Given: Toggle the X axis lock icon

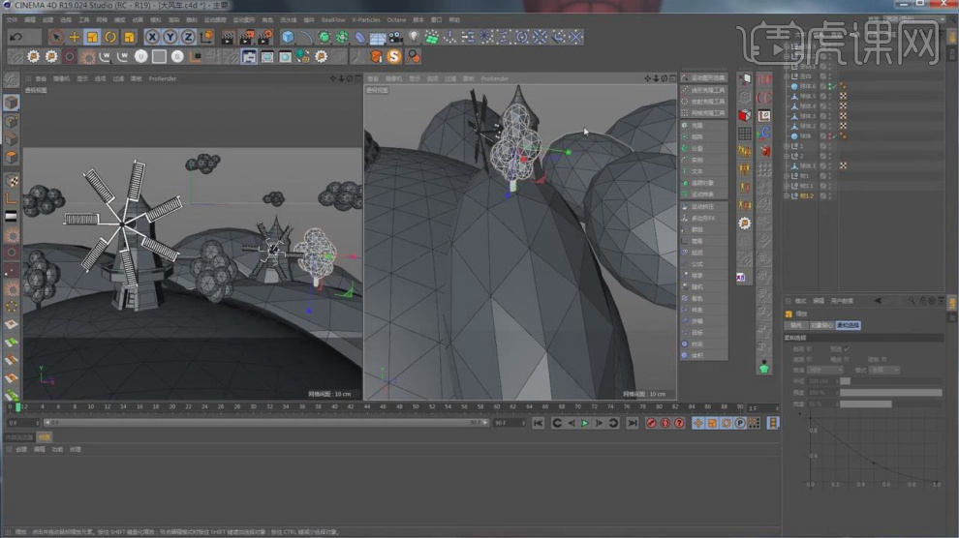Looking at the screenshot, I should click(x=152, y=37).
